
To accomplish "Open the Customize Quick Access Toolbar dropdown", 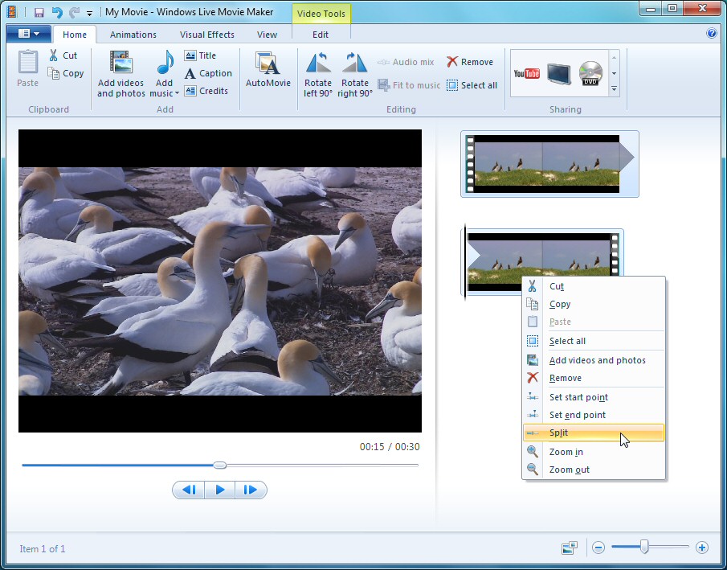I will (89, 13).
